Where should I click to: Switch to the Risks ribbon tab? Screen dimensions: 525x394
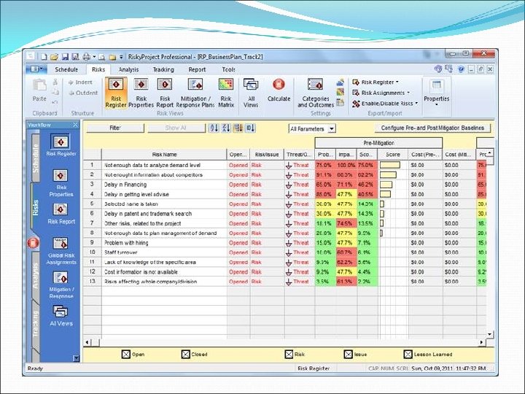[x=98, y=69]
